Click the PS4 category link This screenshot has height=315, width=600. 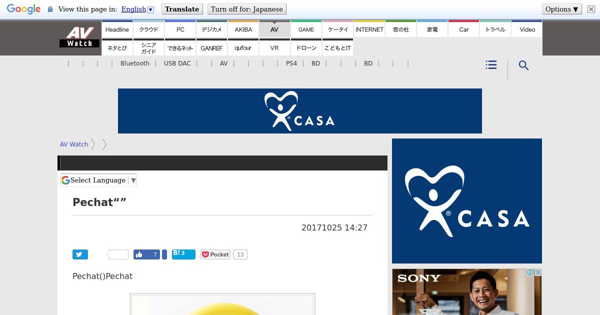(291, 63)
